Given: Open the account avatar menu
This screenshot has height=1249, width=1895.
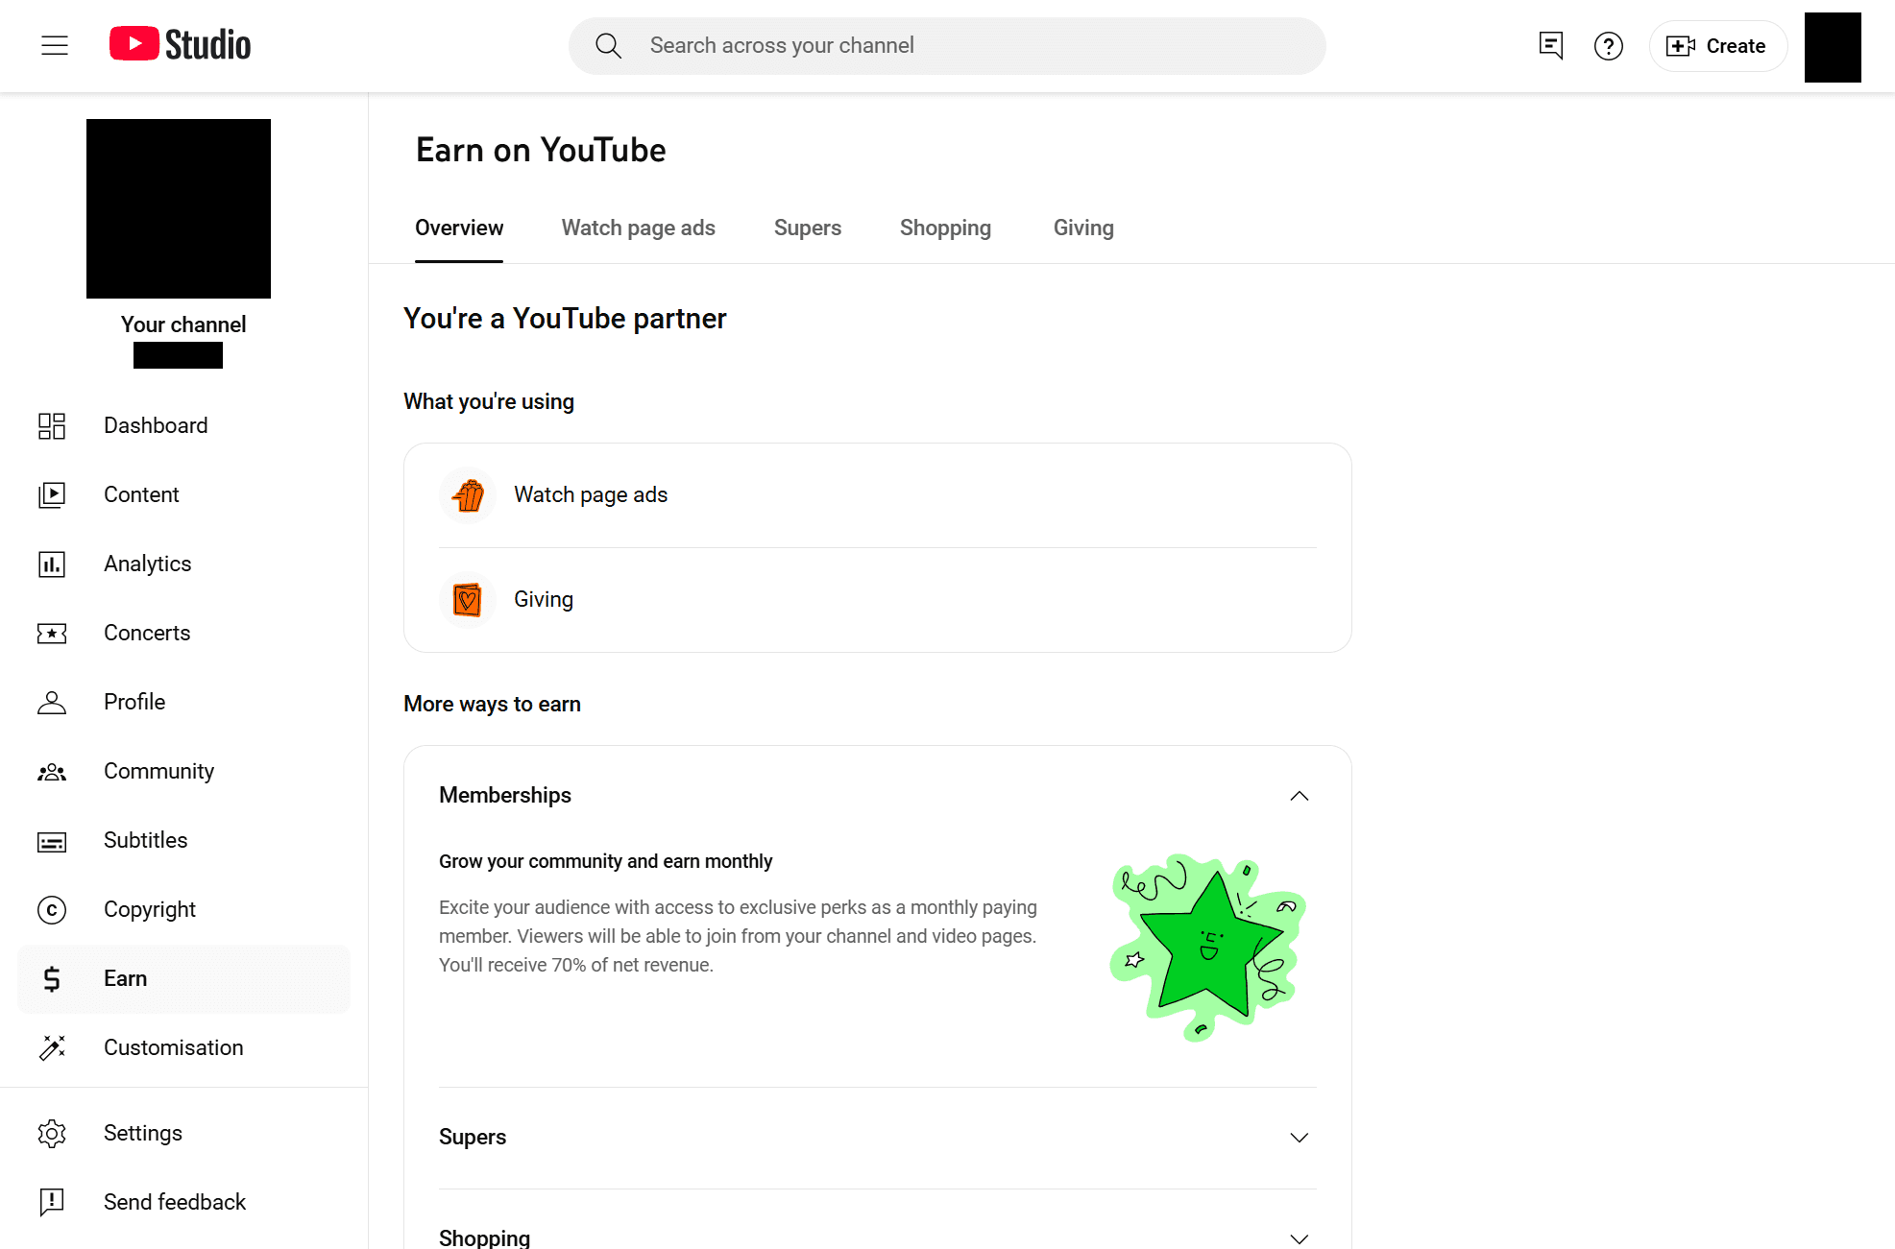Looking at the screenshot, I should click(x=1833, y=47).
